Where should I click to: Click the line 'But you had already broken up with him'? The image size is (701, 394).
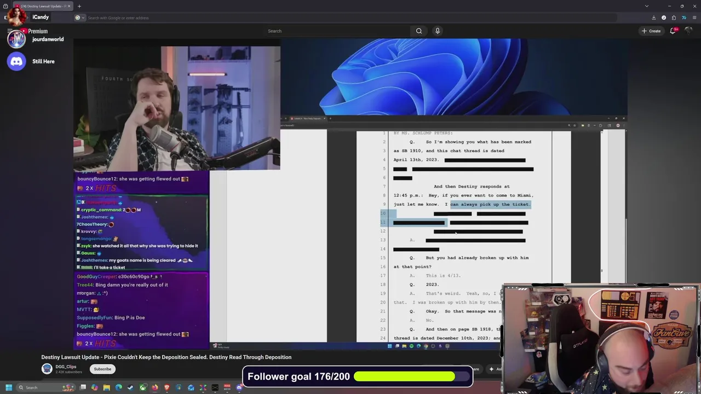[477, 258]
